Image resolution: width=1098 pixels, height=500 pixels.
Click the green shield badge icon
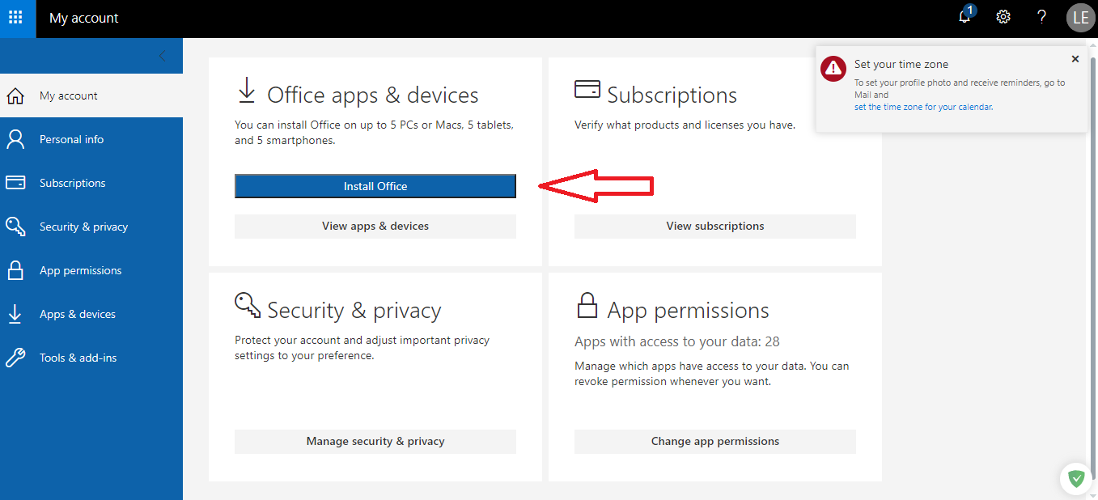pyautogui.click(x=1076, y=478)
